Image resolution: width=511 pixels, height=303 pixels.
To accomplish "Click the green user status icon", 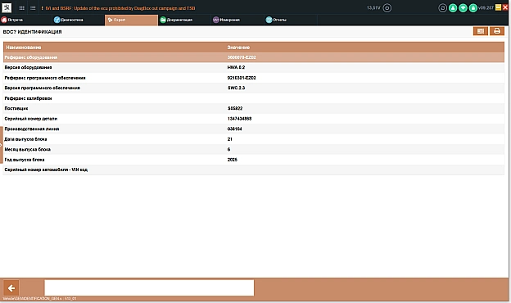I will tap(453, 8).
